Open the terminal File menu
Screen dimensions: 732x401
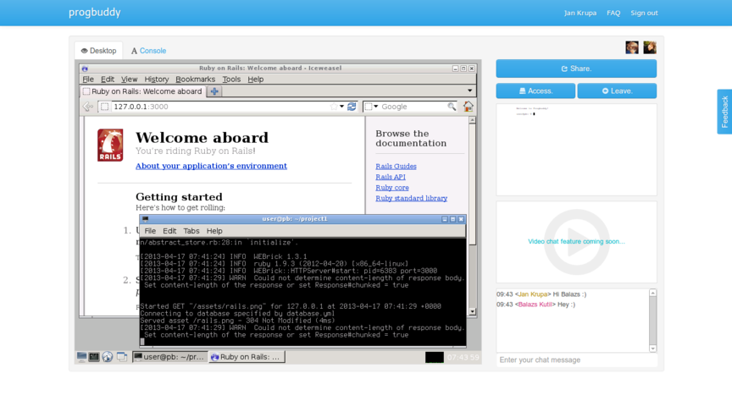pos(150,231)
